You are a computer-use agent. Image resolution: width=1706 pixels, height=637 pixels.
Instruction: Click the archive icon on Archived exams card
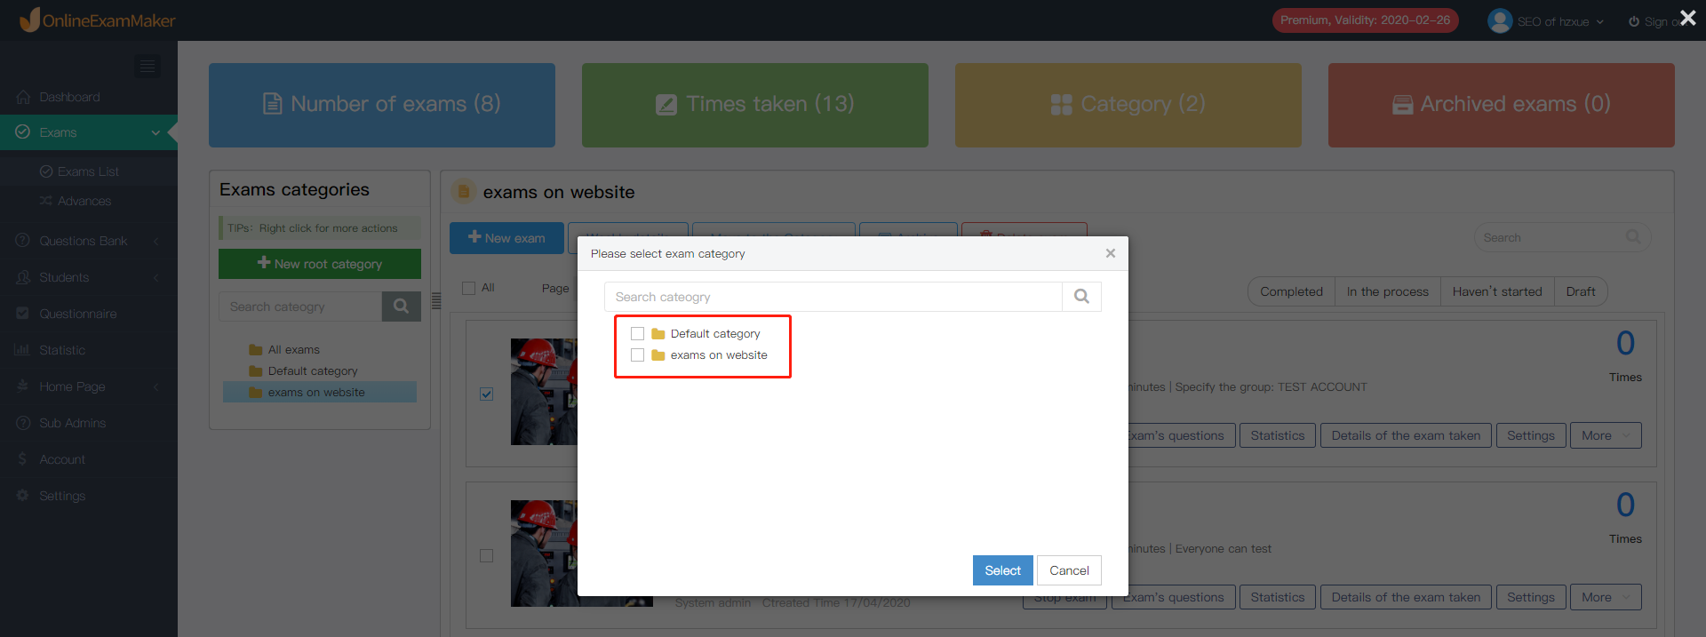[x=1403, y=105]
